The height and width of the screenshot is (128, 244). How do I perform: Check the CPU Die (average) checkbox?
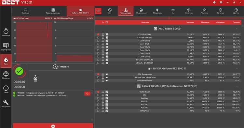[98, 38]
